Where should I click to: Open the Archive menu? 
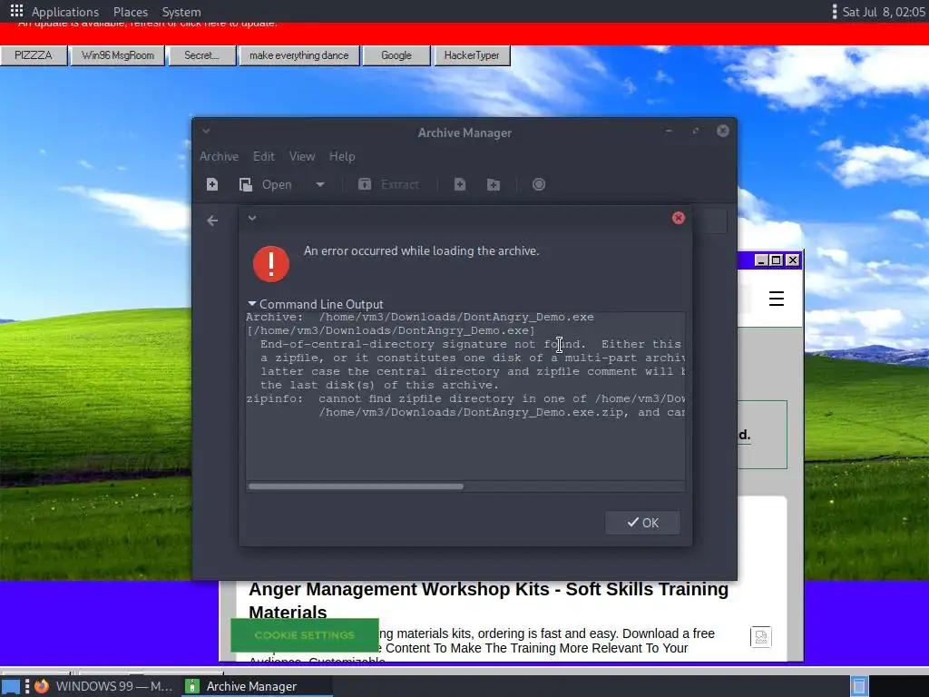point(219,156)
